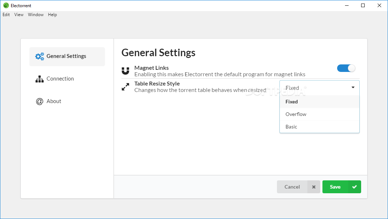Switch to General Settings section
The width and height of the screenshot is (388, 219).
67,57
